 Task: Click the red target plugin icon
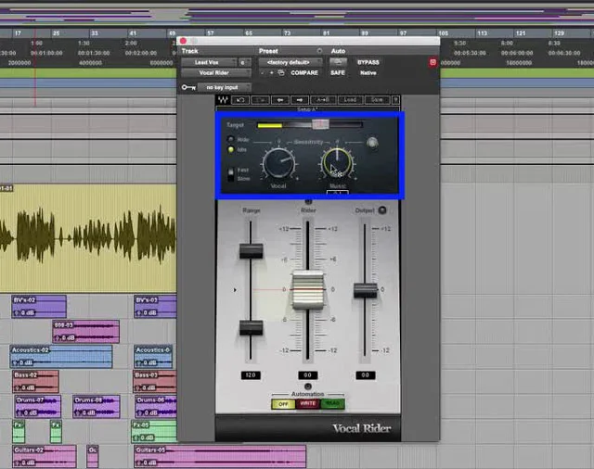pyautogui.click(x=433, y=62)
